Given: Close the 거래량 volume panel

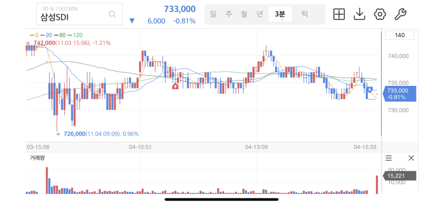Looking at the screenshot, I should pos(411,158).
